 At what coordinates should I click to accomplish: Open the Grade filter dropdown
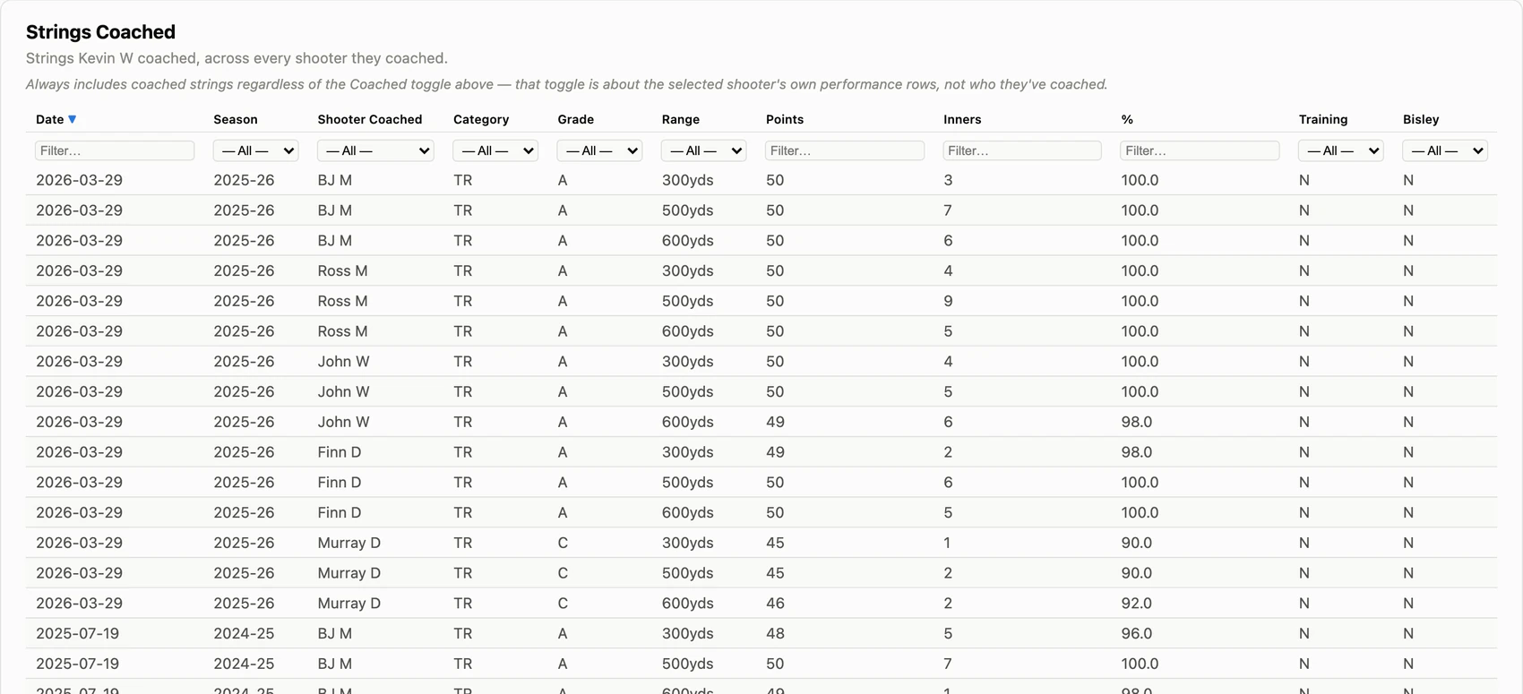coord(599,150)
